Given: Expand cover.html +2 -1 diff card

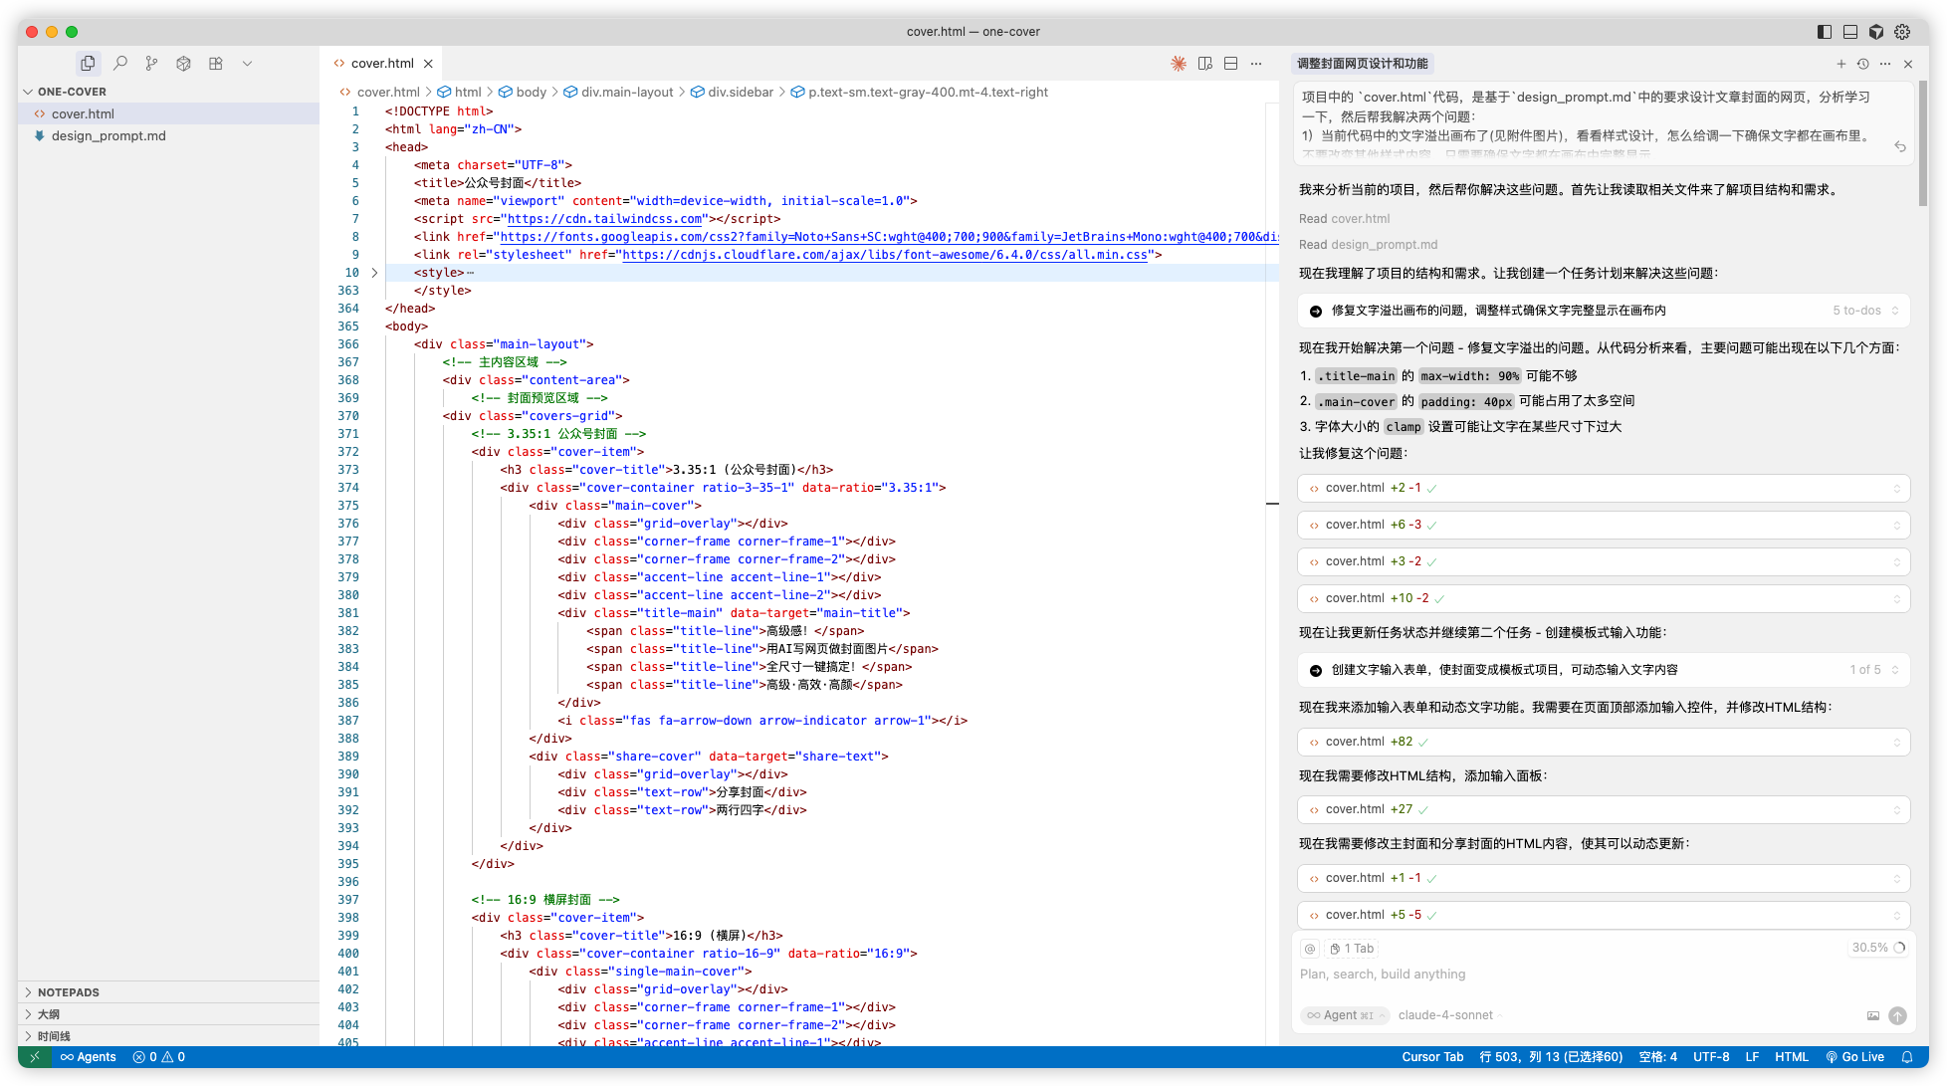Looking at the screenshot, I should click(x=1603, y=488).
